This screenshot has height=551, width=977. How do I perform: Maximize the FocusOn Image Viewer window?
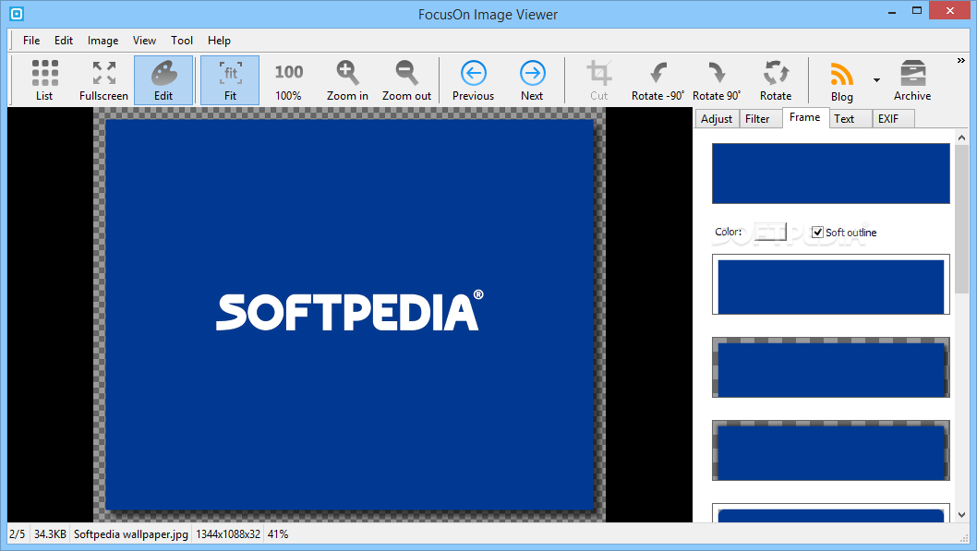coord(917,10)
